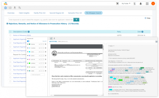Hide the 'disclose' keyword using eye icon
This screenshot has width=159, height=98.
pyautogui.click(x=28, y=44)
